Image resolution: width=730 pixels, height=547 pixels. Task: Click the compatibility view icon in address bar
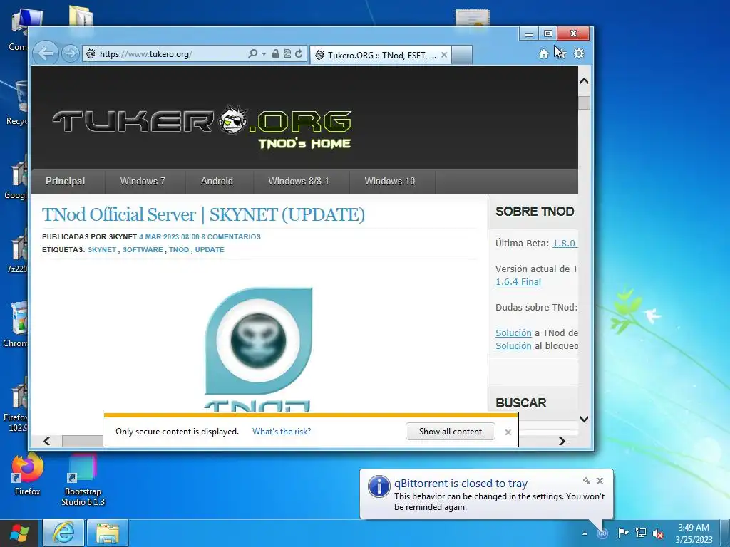point(287,53)
